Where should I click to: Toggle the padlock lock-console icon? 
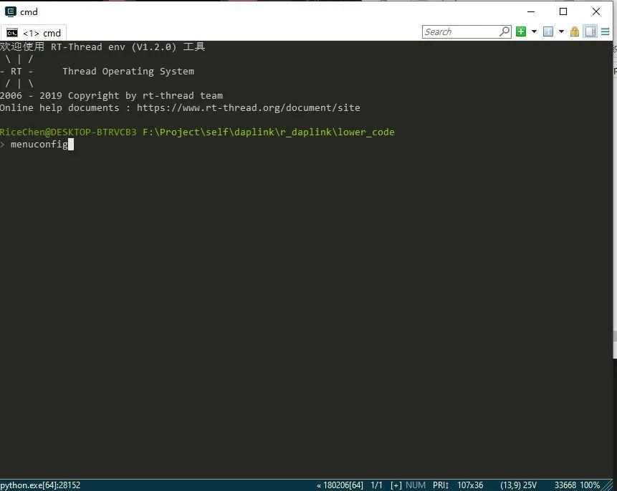(x=575, y=31)
